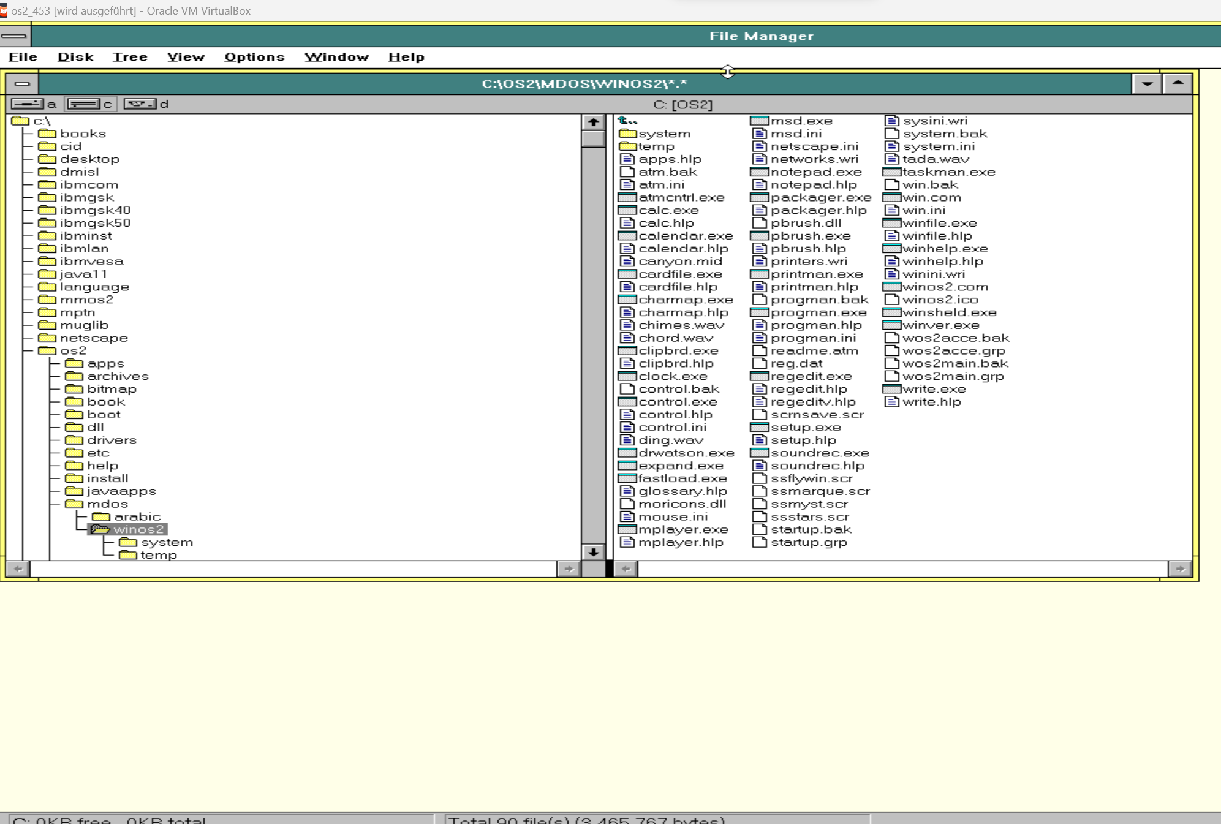The image size is (1221, 824).
Task: Click file pane scroll left arrow
Action: [x=626, y=569]
